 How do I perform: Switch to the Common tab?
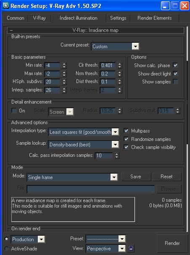click(x=16, y=18)
